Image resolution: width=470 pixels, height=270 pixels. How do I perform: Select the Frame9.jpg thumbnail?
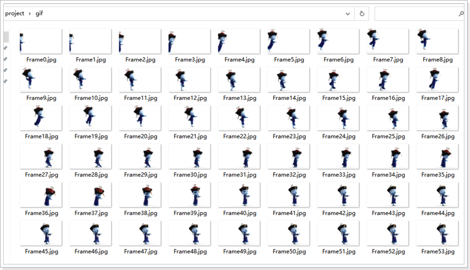41,80
